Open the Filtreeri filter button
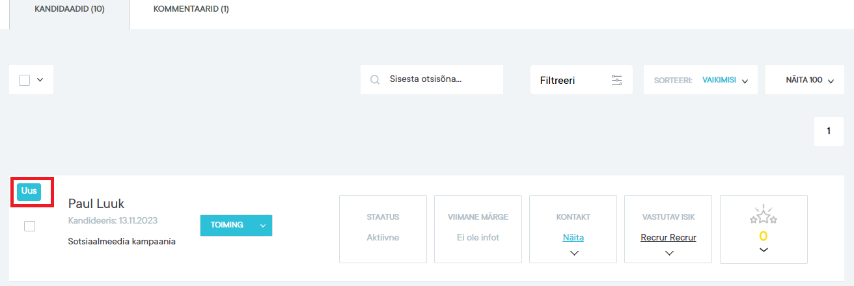The image size is (854, 286). point(581,80)
